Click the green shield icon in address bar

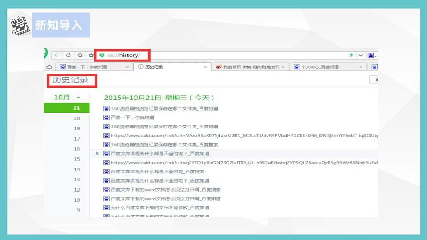(102, 55)
